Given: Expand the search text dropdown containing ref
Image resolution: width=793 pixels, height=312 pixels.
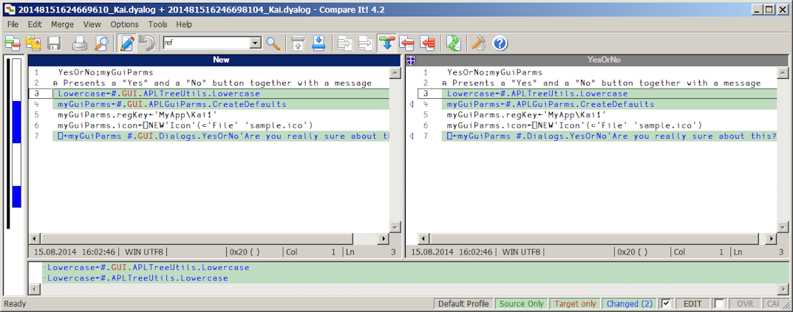Looking at the screenshot, I should coord(256,44).
